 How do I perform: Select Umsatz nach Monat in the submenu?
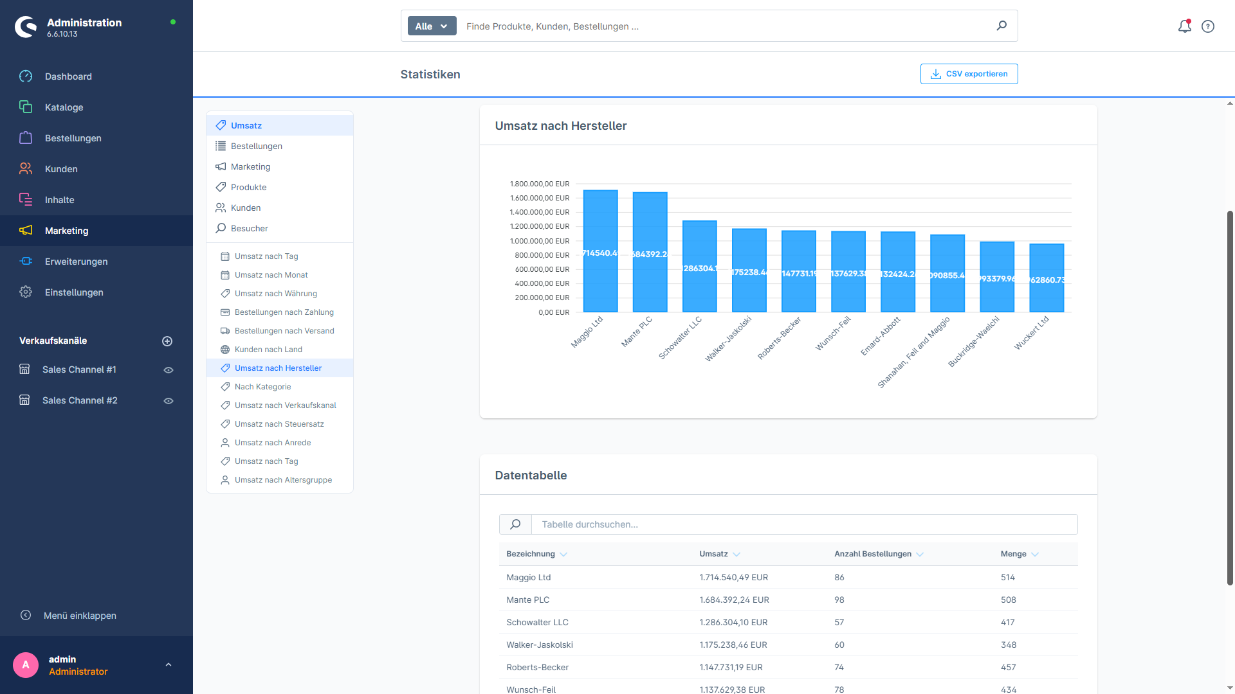click(x=271, y=274)
